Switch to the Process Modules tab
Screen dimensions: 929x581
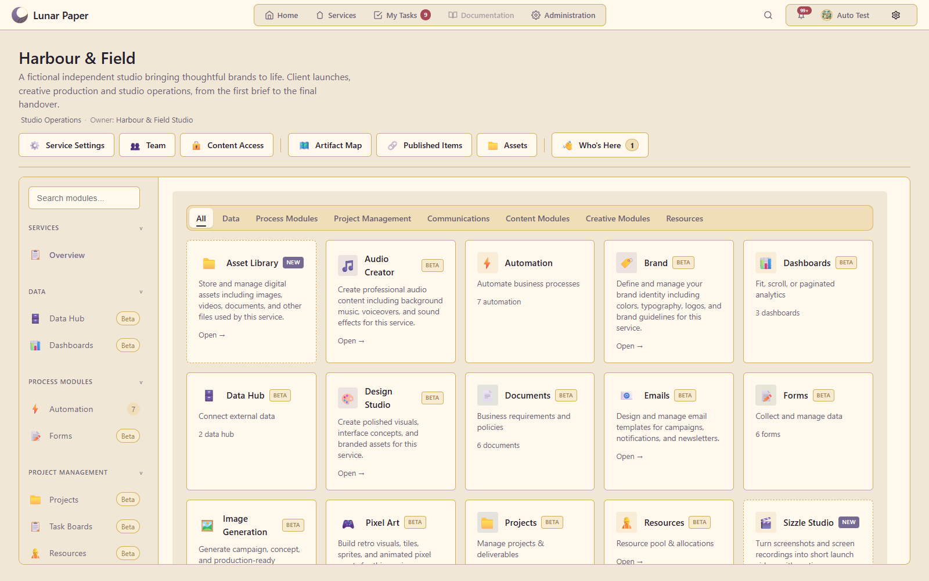tap(287, 218)
